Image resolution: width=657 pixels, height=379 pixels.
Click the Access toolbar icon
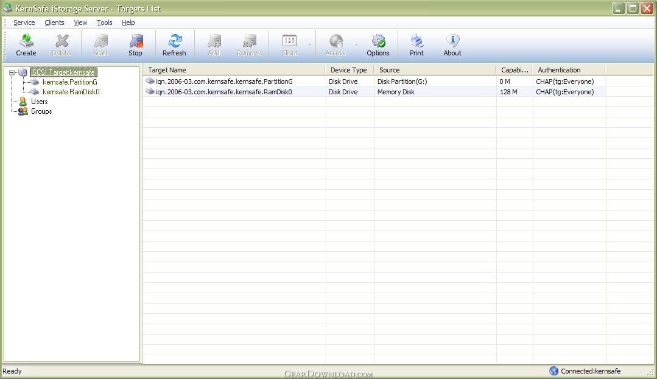[336, 41]
